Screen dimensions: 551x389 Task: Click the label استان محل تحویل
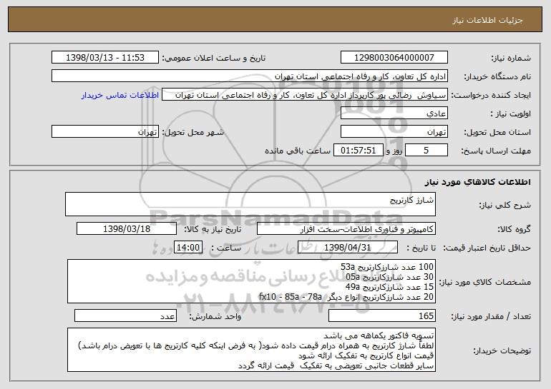tap(497, 133)
